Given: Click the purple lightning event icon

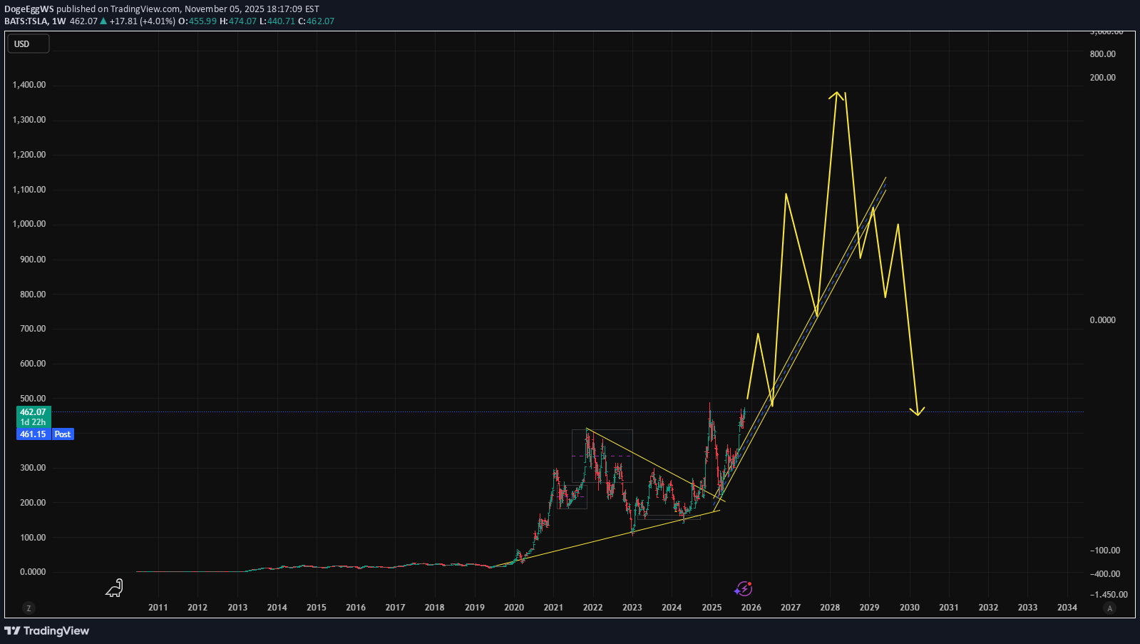Looking at the screenshot, I should click(x=744, y=588).
